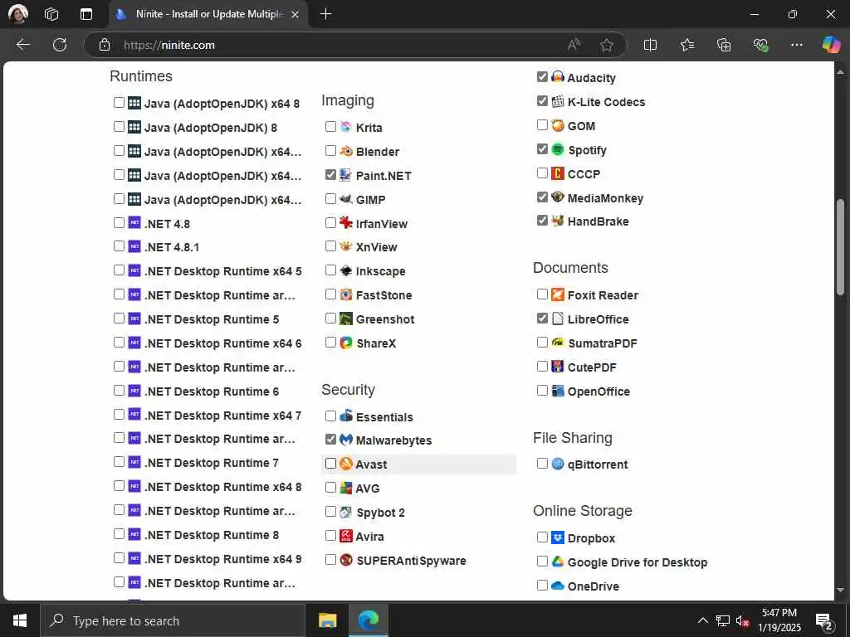Click the Krita app icon

coord(346,127)
